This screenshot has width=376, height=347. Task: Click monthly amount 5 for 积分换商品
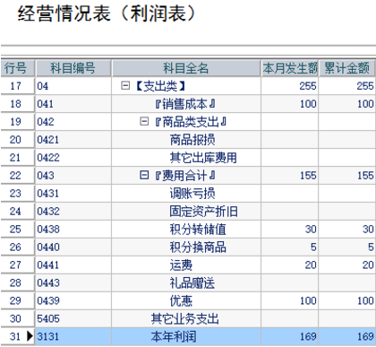[313, 247]
